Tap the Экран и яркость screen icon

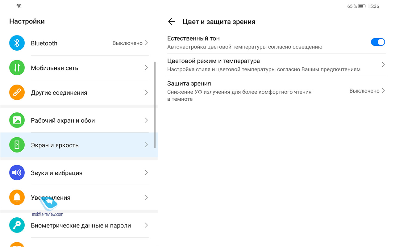[17, 145]
